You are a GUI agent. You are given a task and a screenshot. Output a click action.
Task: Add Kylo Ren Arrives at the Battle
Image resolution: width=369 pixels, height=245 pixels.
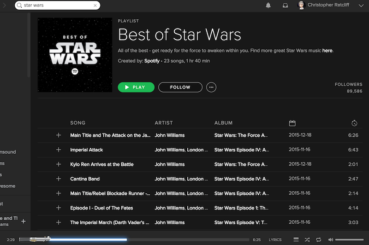coord(59,164)
